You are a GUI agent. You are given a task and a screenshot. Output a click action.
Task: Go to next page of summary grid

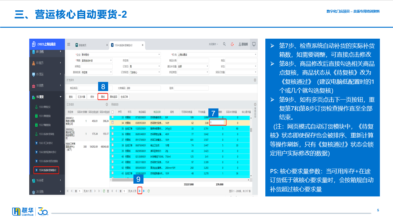point(95,191)
